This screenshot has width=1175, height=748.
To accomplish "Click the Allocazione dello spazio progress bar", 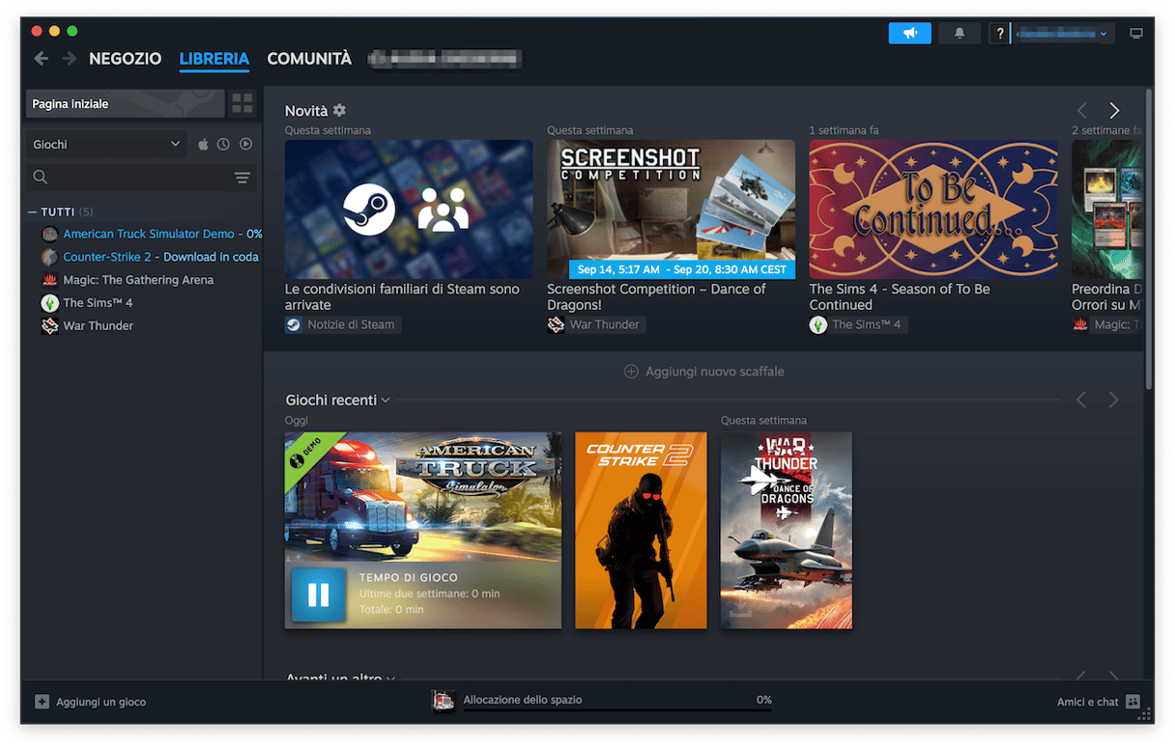I will coord(617,710).
